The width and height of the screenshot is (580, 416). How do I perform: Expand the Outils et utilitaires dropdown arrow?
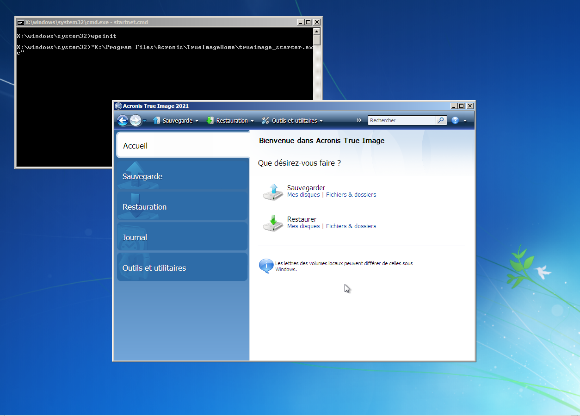coord(321,121)
